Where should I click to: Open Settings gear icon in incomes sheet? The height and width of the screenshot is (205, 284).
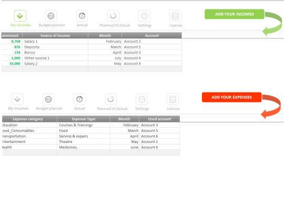point(144,16)
